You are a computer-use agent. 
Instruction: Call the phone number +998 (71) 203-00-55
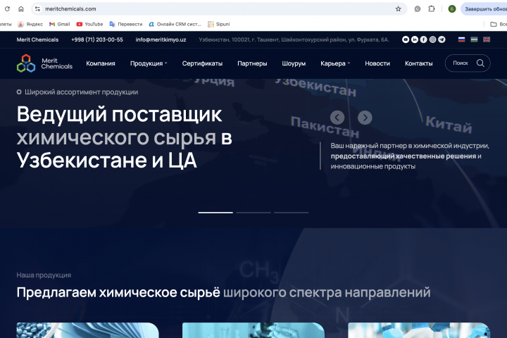(x=97, y=39)
